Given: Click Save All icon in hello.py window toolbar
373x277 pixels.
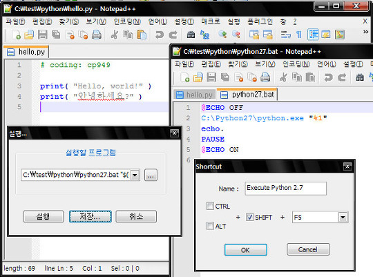Looking at the screenshot, I should pyautogui.click(x=56, y=35).
